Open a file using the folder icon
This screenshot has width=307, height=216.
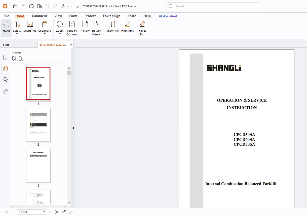pyautogui.click(x=15, y=6)
